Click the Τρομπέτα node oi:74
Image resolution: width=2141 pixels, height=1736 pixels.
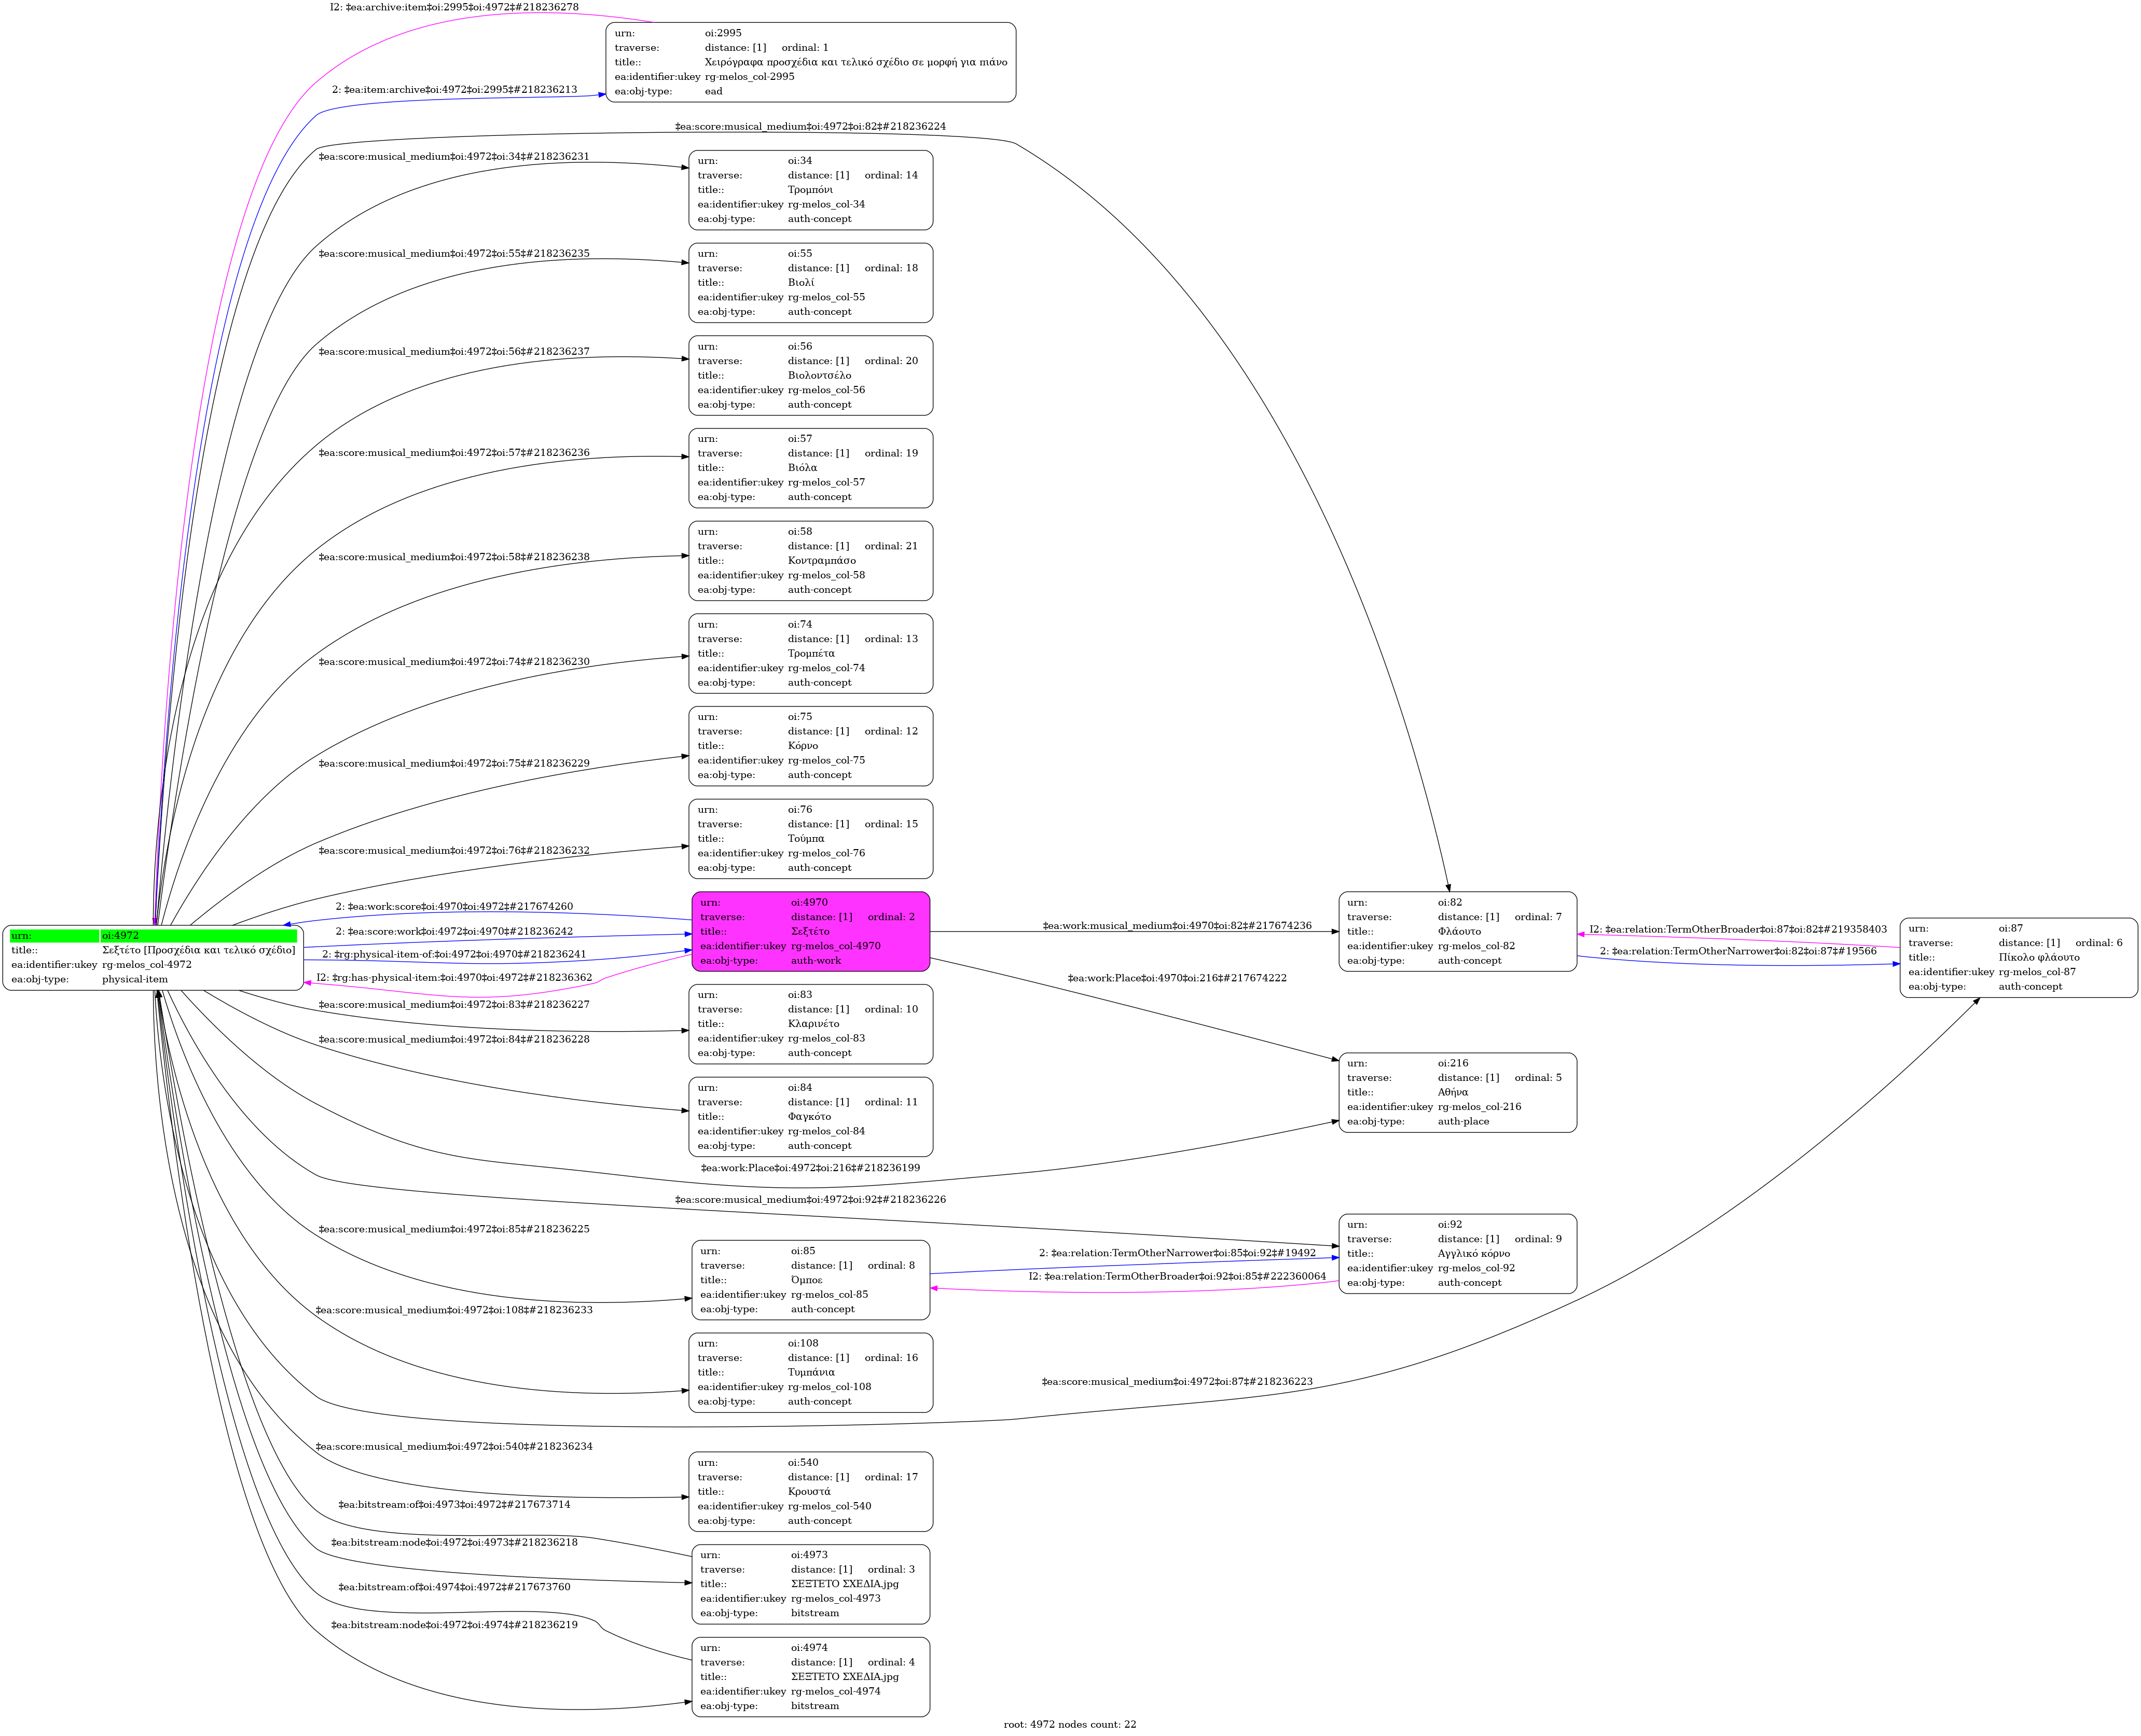pos(810,653)
